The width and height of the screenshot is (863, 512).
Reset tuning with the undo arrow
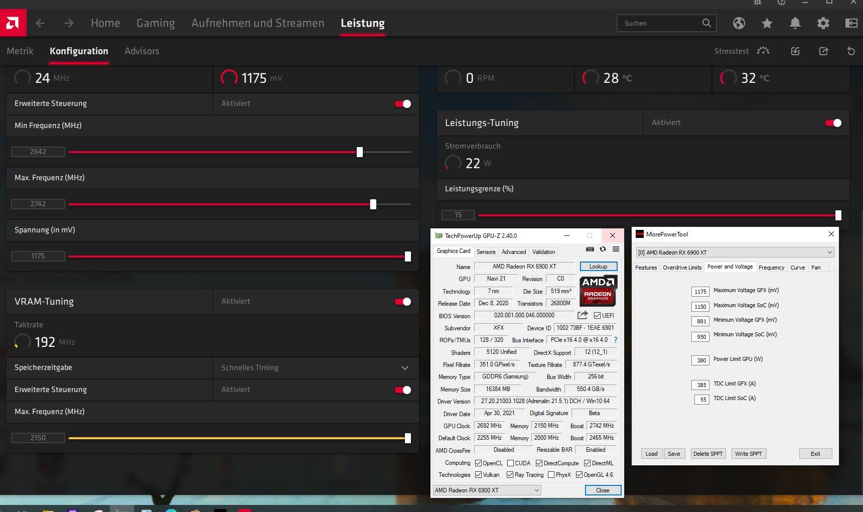[851, 51]
